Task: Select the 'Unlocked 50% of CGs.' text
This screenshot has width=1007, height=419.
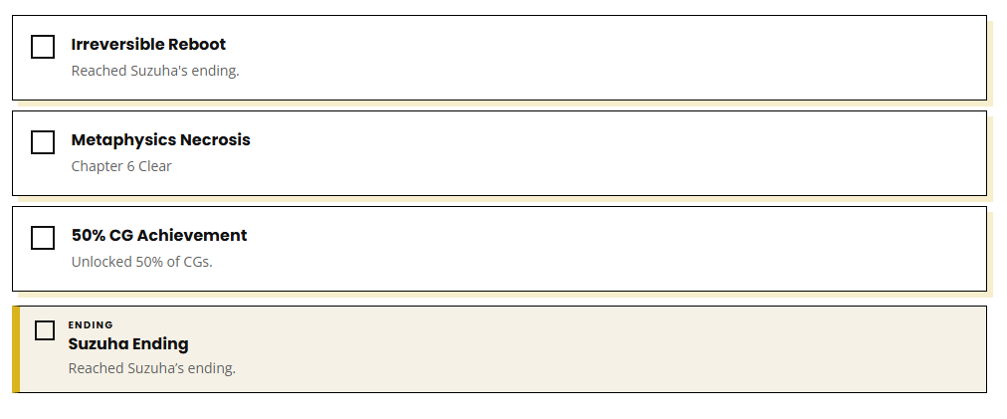Action: 142,262
